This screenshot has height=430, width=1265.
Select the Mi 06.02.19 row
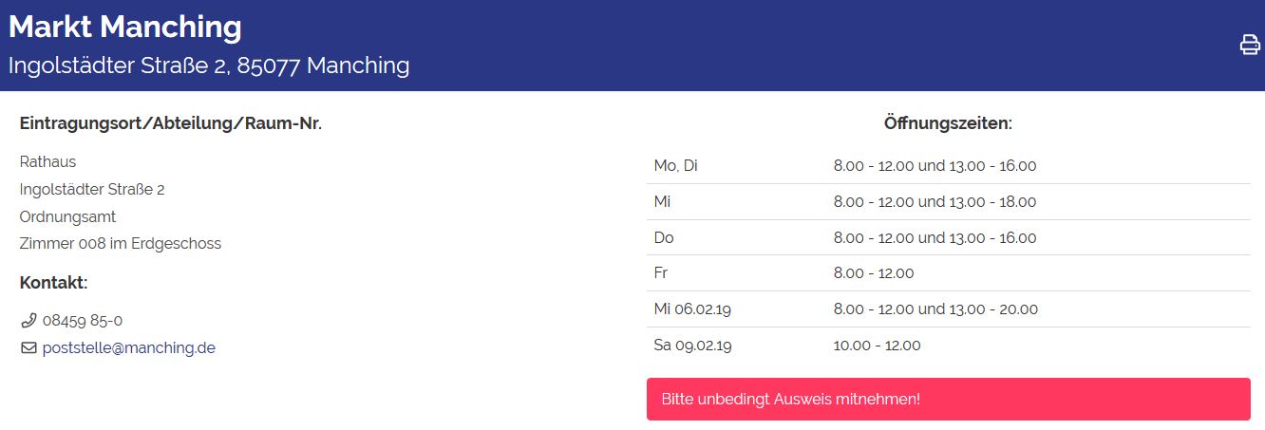click(x=948, y=309)
